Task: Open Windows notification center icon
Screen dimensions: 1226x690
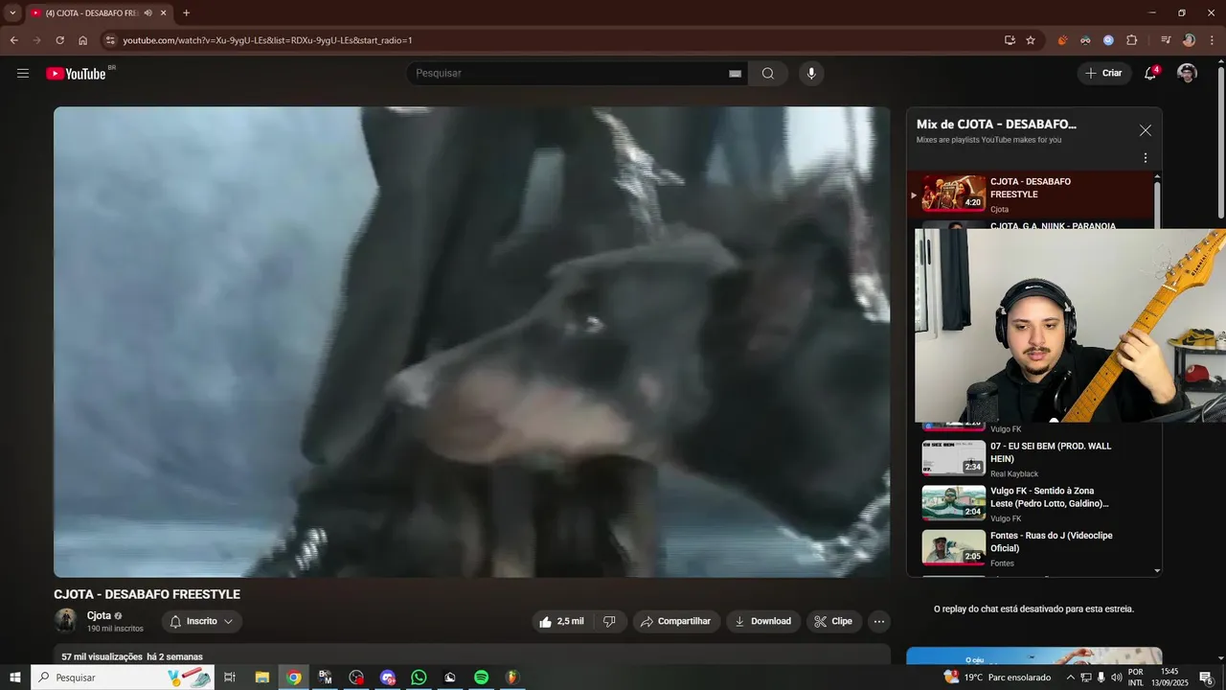Action: tap(1206, 678)
